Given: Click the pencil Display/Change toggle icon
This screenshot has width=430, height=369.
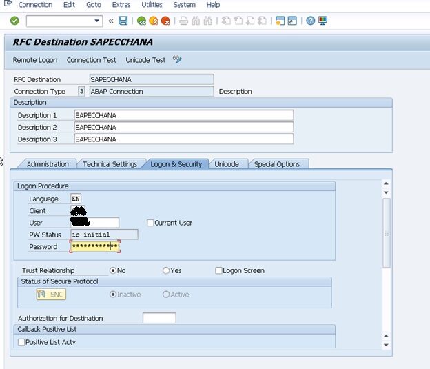Looking at the screenshot, I should 177,60.
